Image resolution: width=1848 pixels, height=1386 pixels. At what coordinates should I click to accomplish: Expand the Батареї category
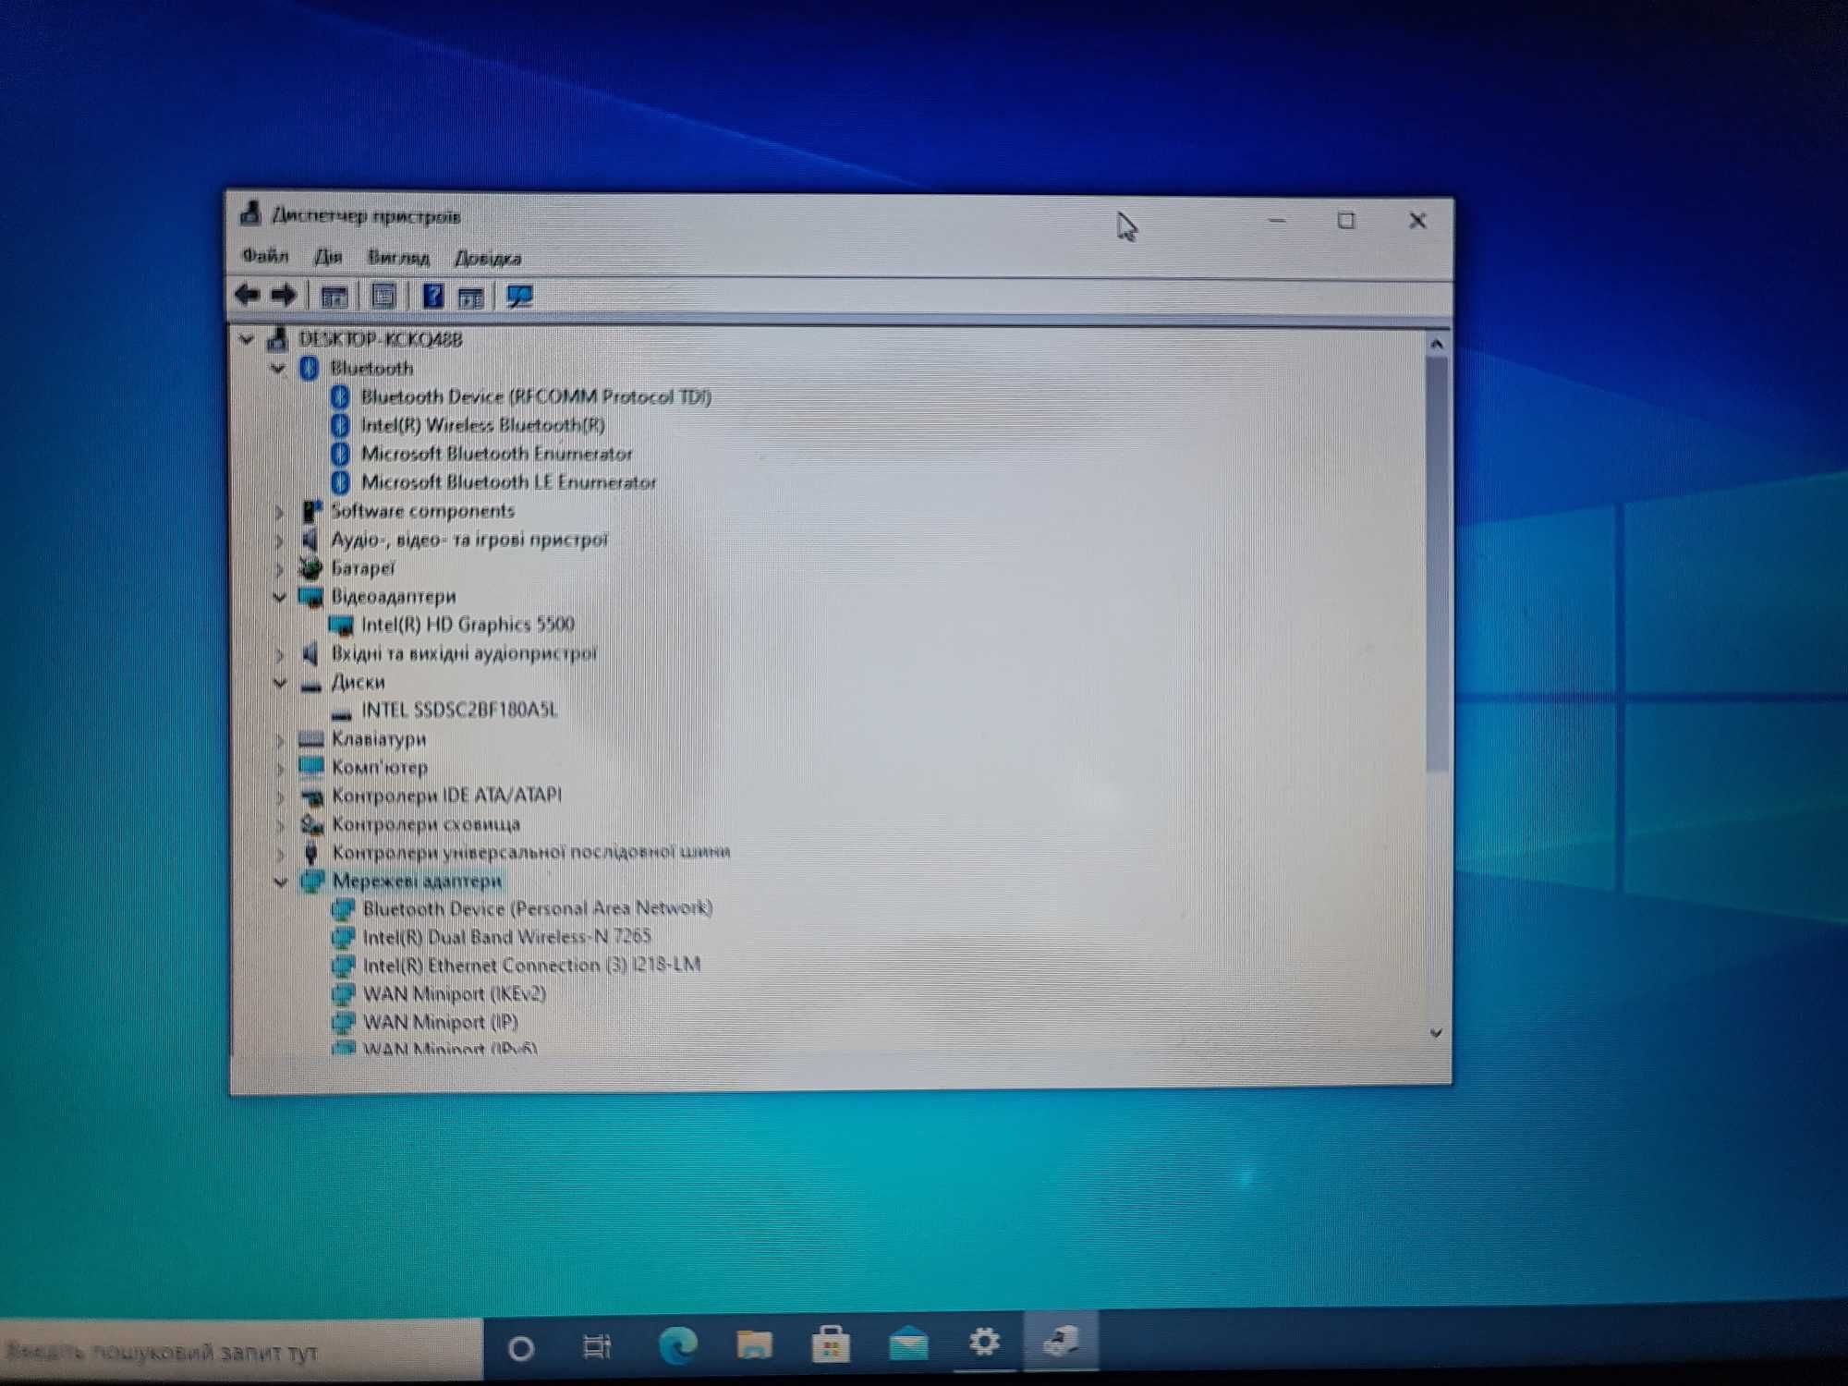click(279, 568)
